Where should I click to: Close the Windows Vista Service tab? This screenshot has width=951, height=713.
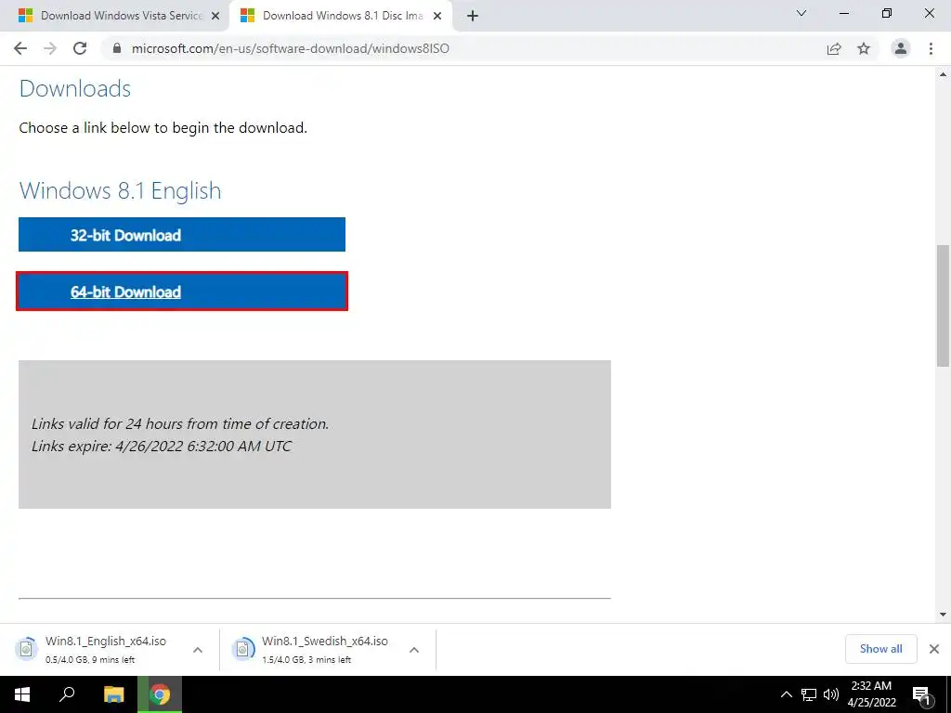pos(215,16)
